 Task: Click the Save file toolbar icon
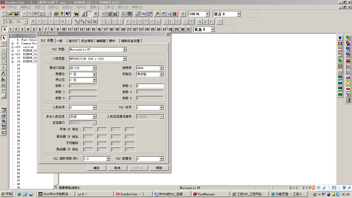[16, 14]
